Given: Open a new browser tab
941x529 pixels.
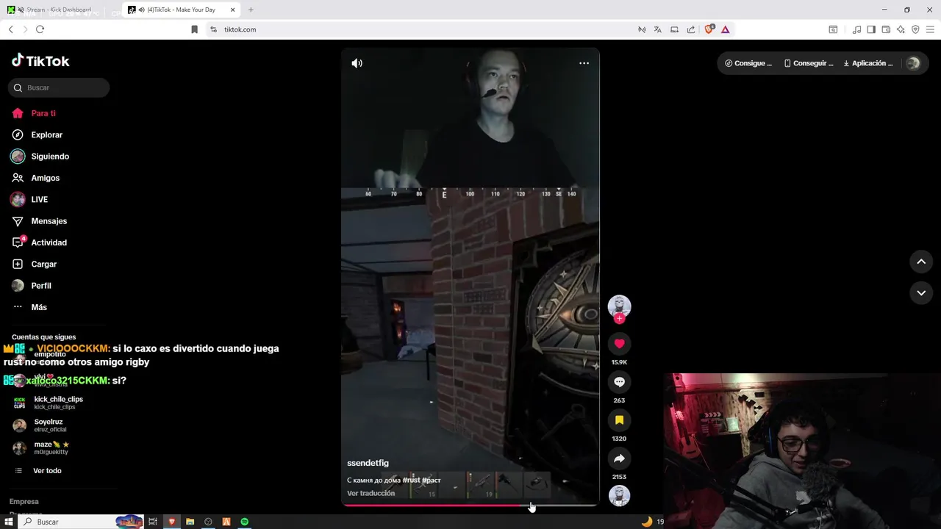Looking at the screenshot, I should 251,10.
